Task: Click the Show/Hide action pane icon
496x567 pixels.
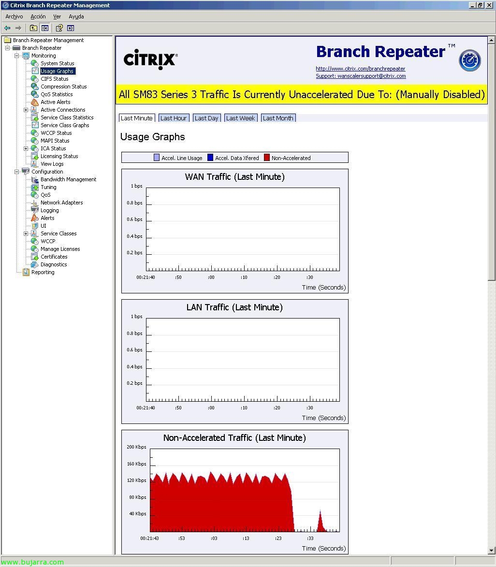Action: 71,28
